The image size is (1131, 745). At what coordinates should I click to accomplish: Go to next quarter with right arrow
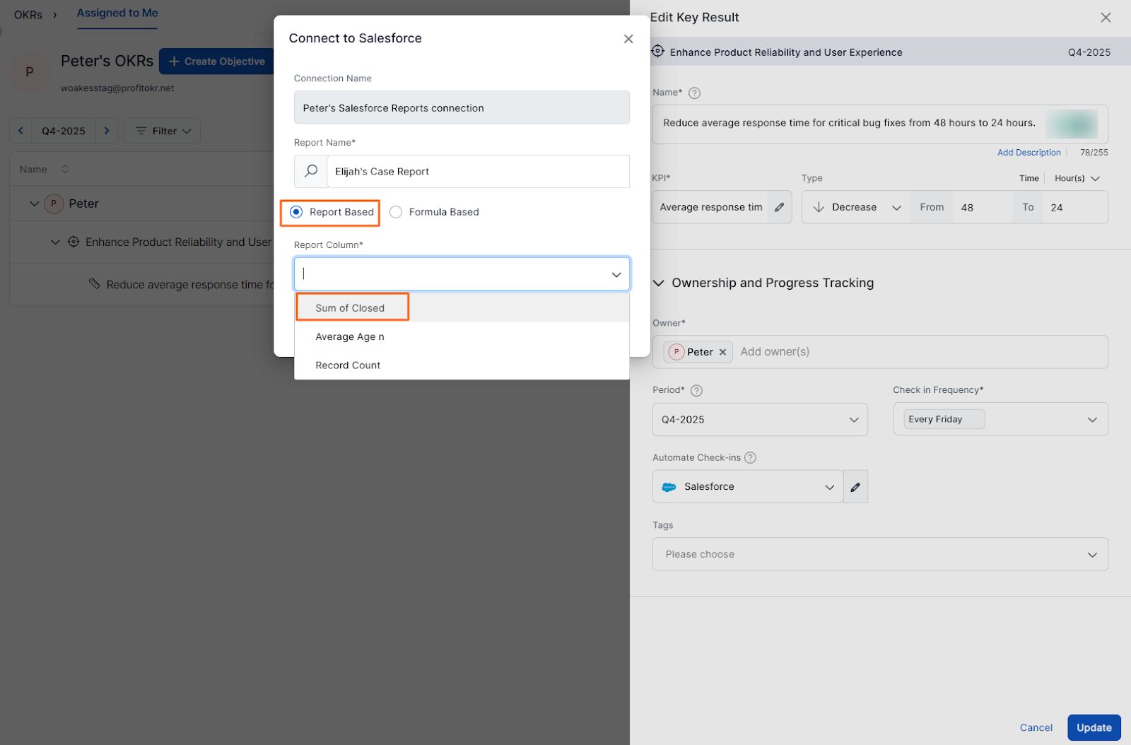[x=107, y=131]
